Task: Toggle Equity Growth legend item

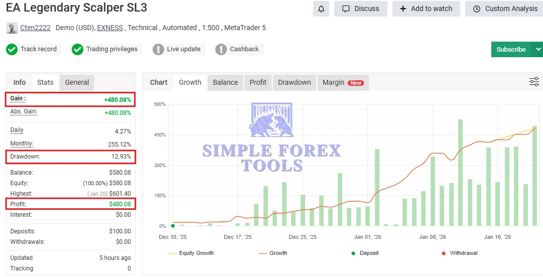Action: 191,253
